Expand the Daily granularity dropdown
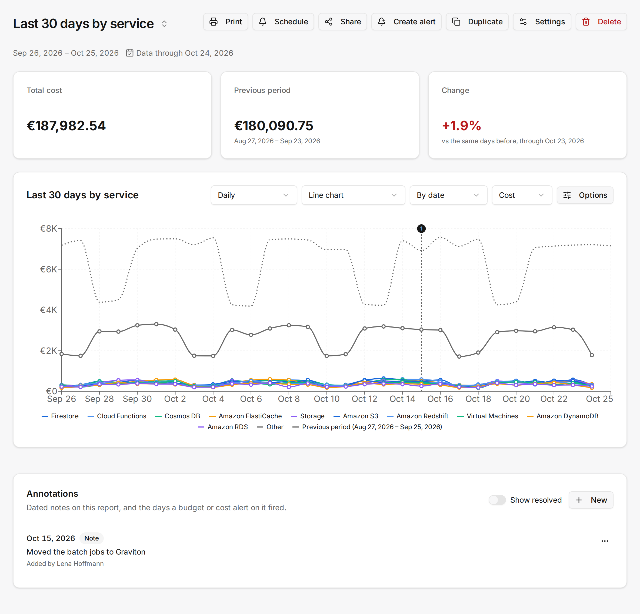This screenshot has height=614, width=640. (x=254, y=195)
